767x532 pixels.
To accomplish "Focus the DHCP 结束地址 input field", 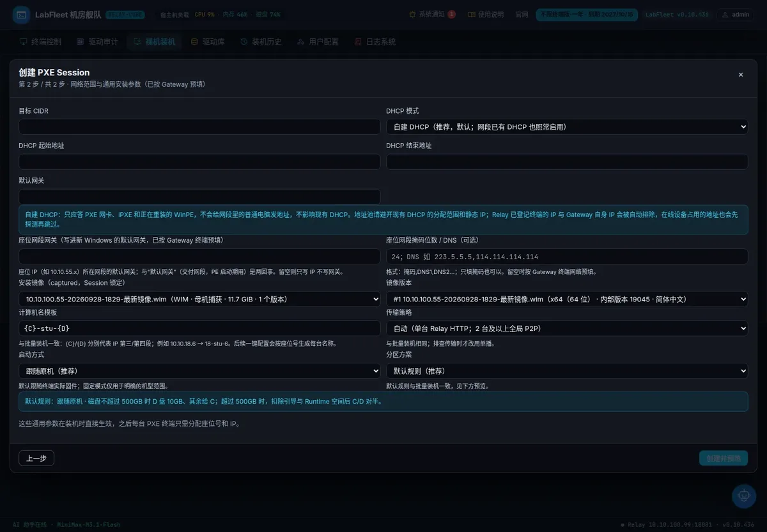I will click(x=567, y=162).
